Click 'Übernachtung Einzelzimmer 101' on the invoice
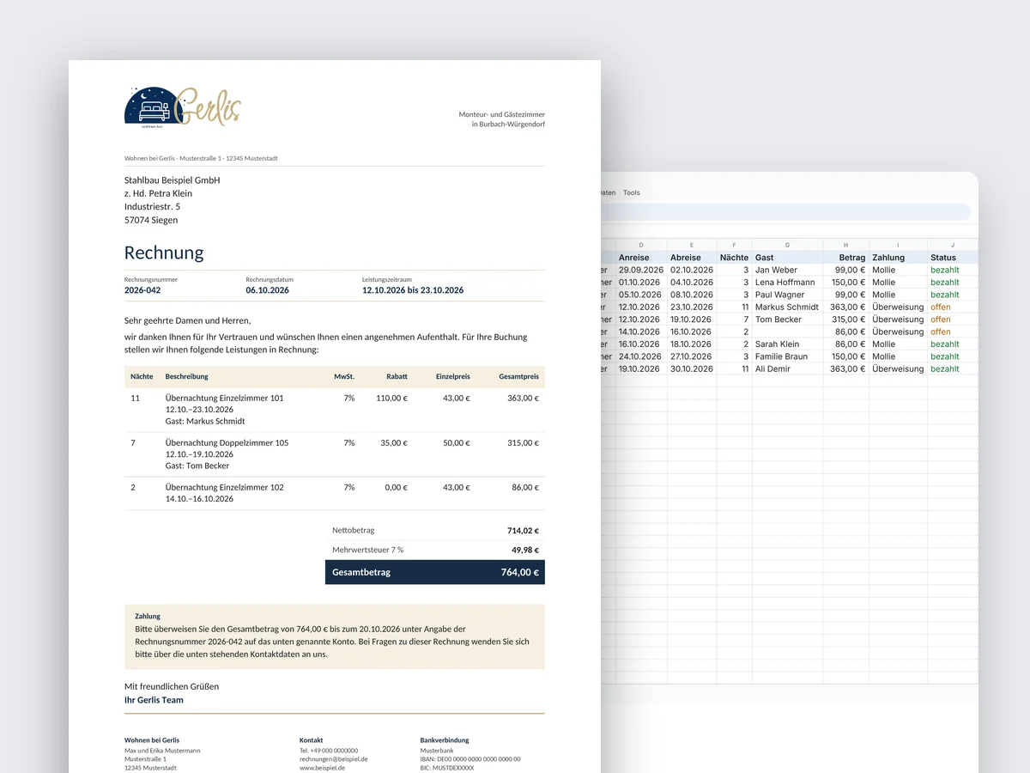The height and width of the screenshot is (773, 1030). [225, 398]
